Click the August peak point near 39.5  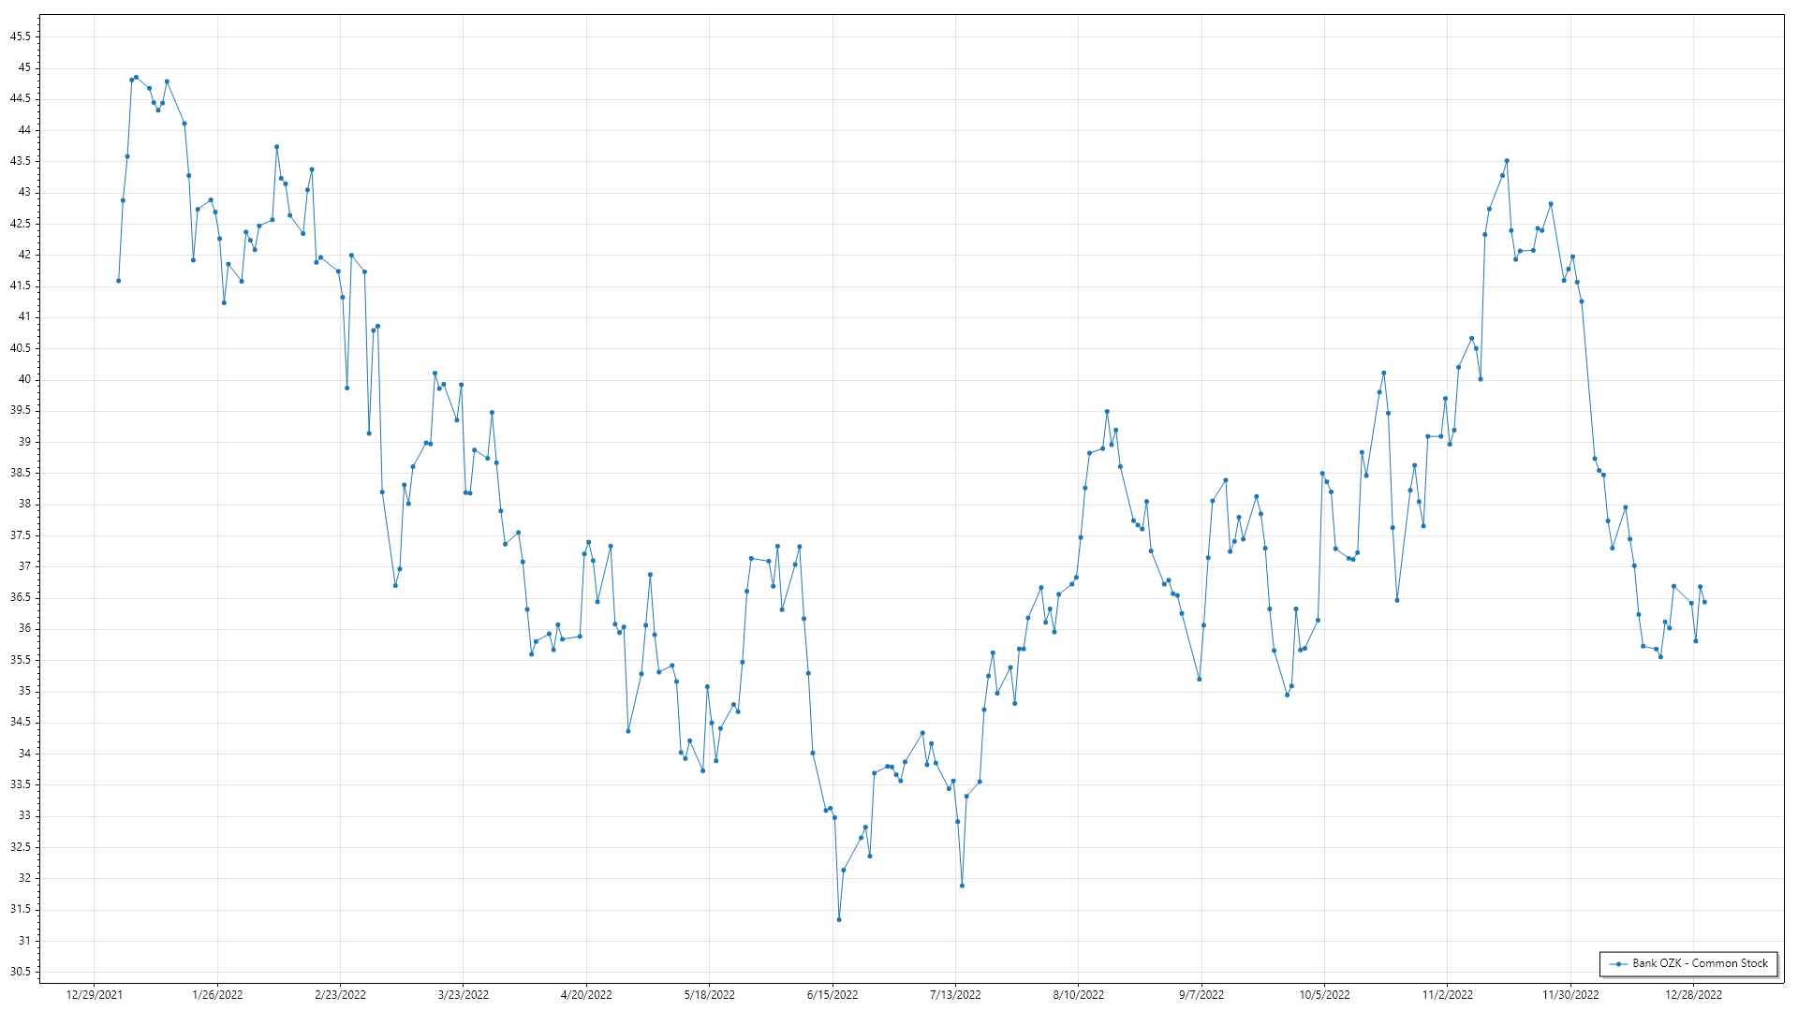coord(1107,411)
